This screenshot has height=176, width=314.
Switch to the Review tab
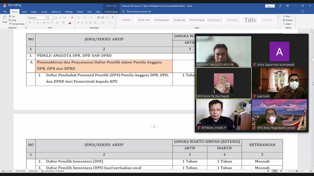click(x=80, y=12)
